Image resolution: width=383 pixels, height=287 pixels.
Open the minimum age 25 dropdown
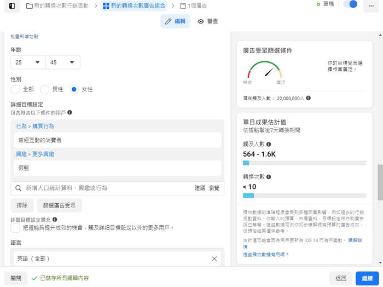tap(28, 62)
